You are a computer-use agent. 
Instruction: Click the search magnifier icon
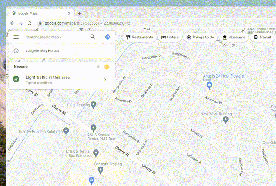(93, 37)
